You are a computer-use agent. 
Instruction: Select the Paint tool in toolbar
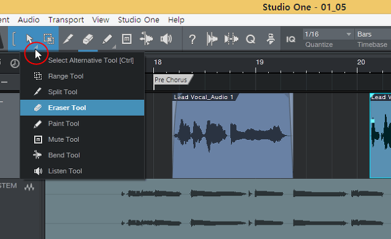[x=107, y=39]
